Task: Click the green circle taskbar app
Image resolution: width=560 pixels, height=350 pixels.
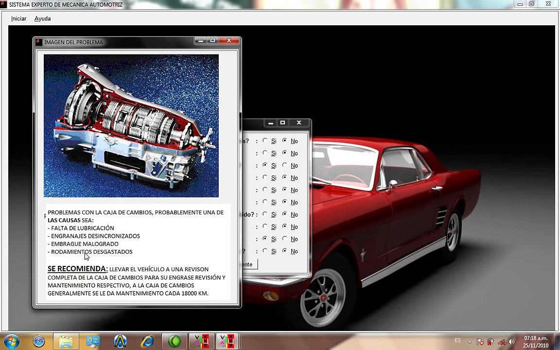Action: (175, 341)
